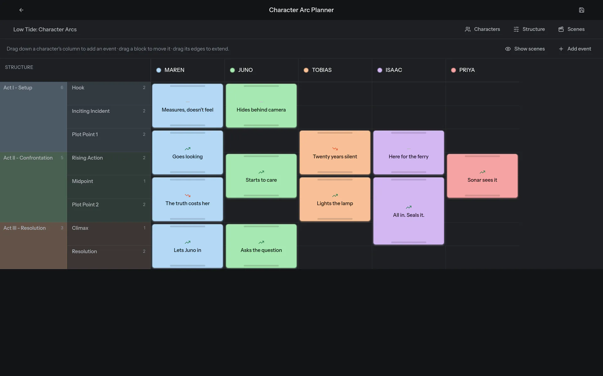Click the MAREN column header
This screenshot has height=376, width=603.
(x=187, y=70)
